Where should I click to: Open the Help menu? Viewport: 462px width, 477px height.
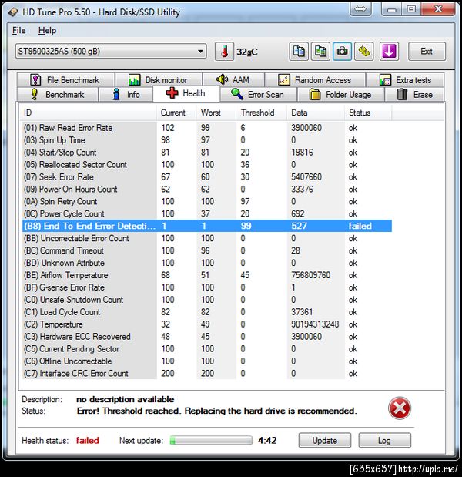(x=47, y=30)
